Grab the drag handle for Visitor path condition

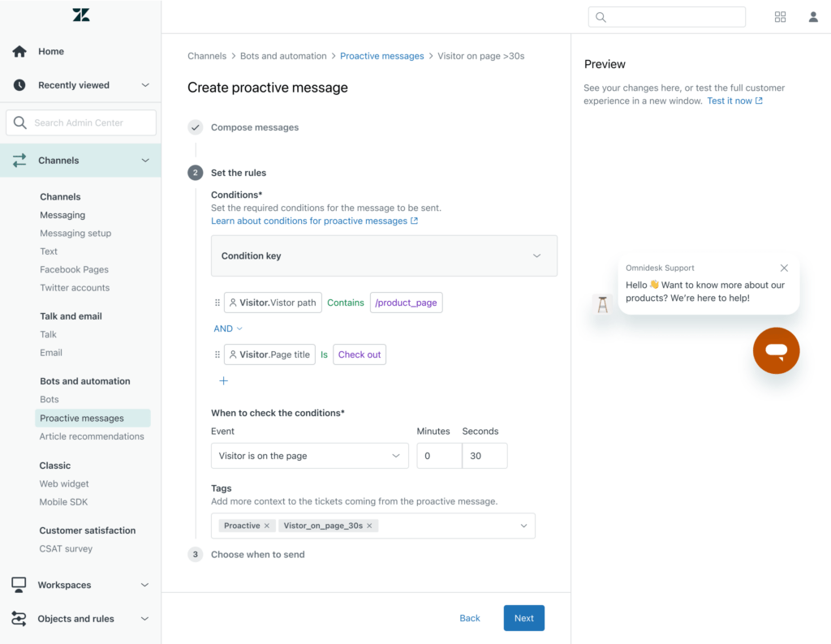217,303
